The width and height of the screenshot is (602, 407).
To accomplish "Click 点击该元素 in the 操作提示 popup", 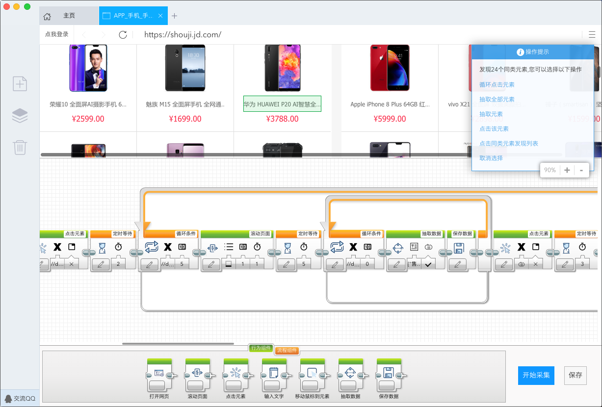I will [x=494, y=129].
